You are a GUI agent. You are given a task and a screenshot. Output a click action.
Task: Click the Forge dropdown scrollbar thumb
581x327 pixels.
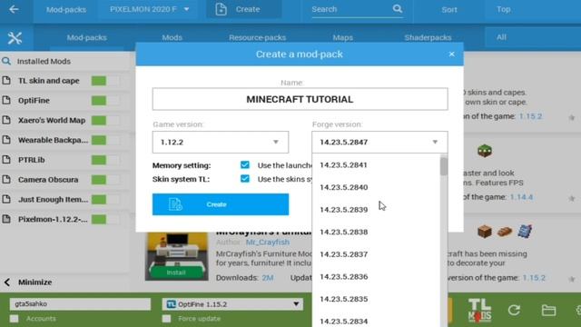(444, 165)
